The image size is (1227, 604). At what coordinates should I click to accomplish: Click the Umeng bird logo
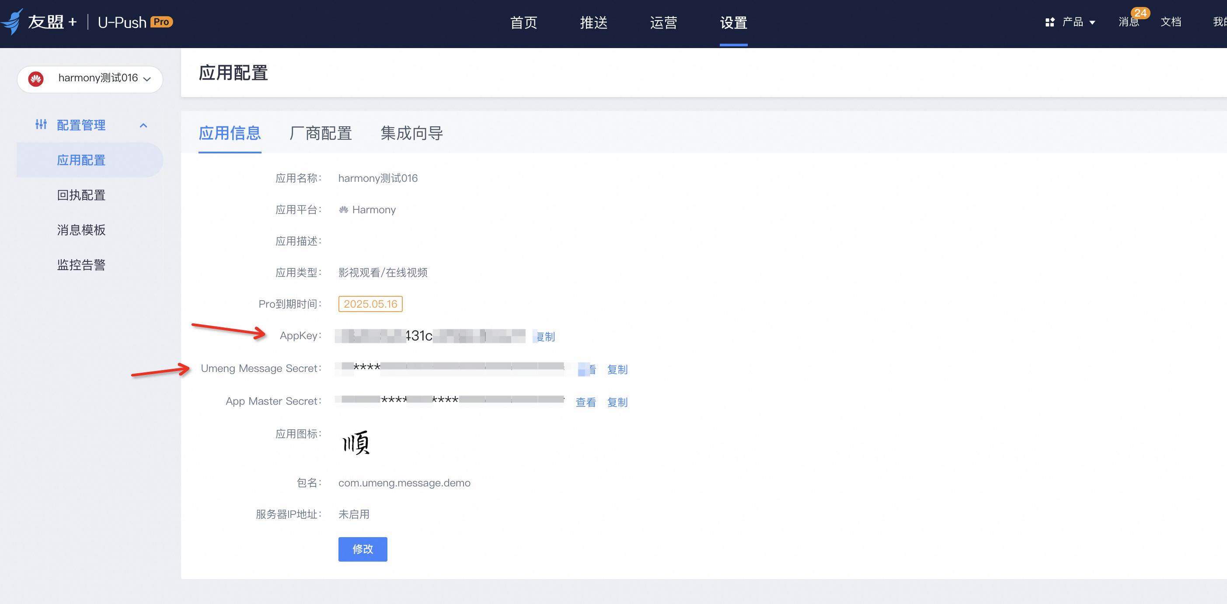(11, 21)
